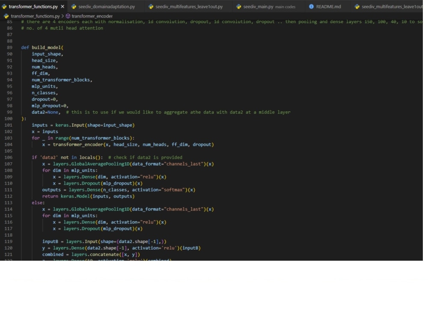Click 'build_model' function name on line 89
Screen dimensions: 428x321
[x=46, y=48]
